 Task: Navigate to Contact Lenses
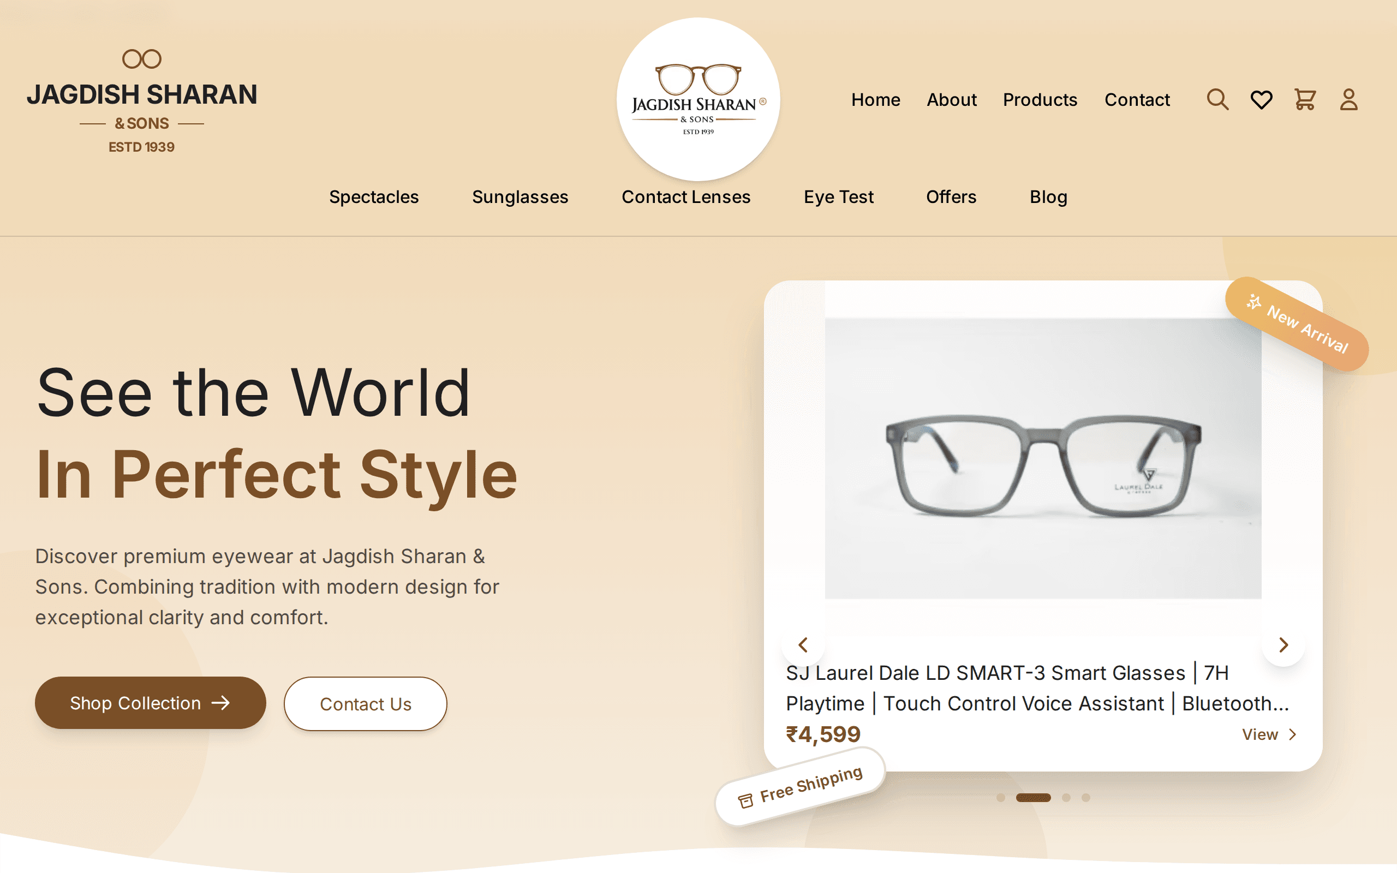pos(686,197)
